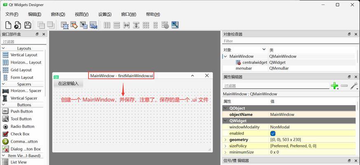Collapse the Item Views category
Screen dimensions: 360x165
pos(3,156)
